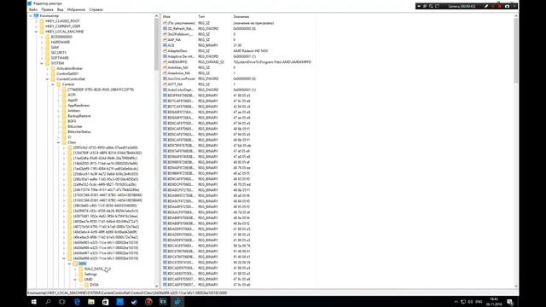Open the Справка menu
The width and height of the screenshot is (546, 307).
click(96, 9)
